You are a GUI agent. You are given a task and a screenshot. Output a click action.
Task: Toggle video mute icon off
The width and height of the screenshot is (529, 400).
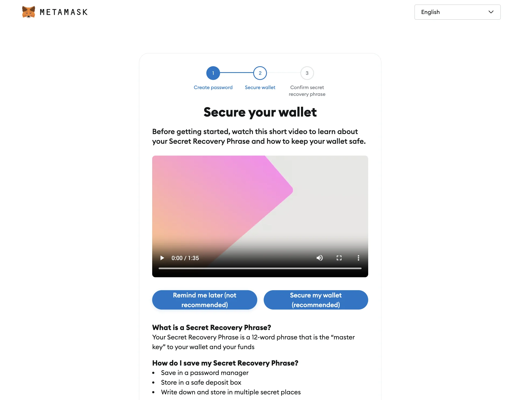click(320, 258)
